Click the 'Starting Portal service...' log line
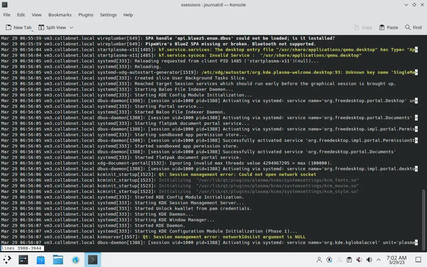 [x=102, y=106]
